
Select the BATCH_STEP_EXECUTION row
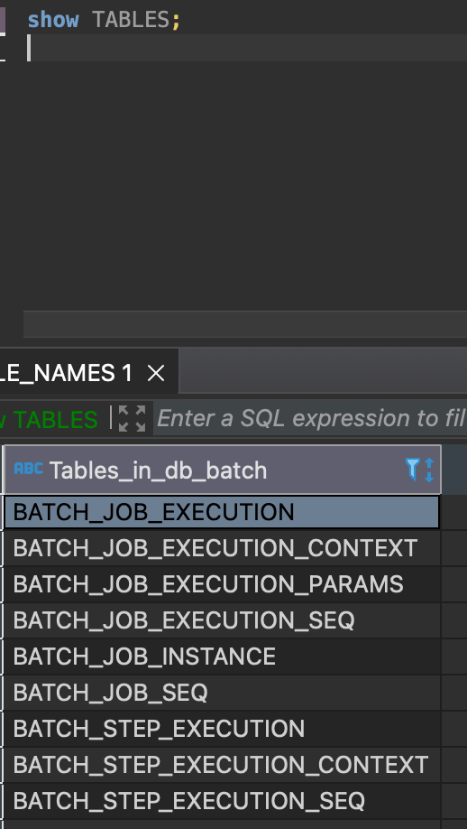click(x=222, y=729)
